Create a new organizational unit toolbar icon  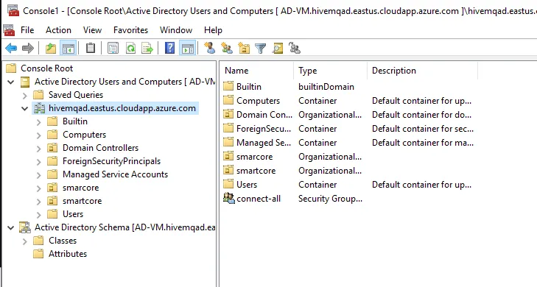click(x=244, y=49)
